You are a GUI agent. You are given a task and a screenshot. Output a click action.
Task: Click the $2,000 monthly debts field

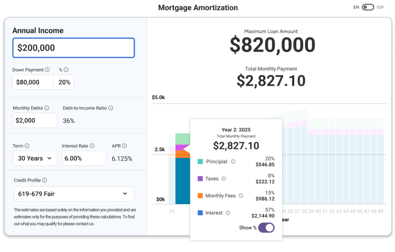click(x=35, y=120)
